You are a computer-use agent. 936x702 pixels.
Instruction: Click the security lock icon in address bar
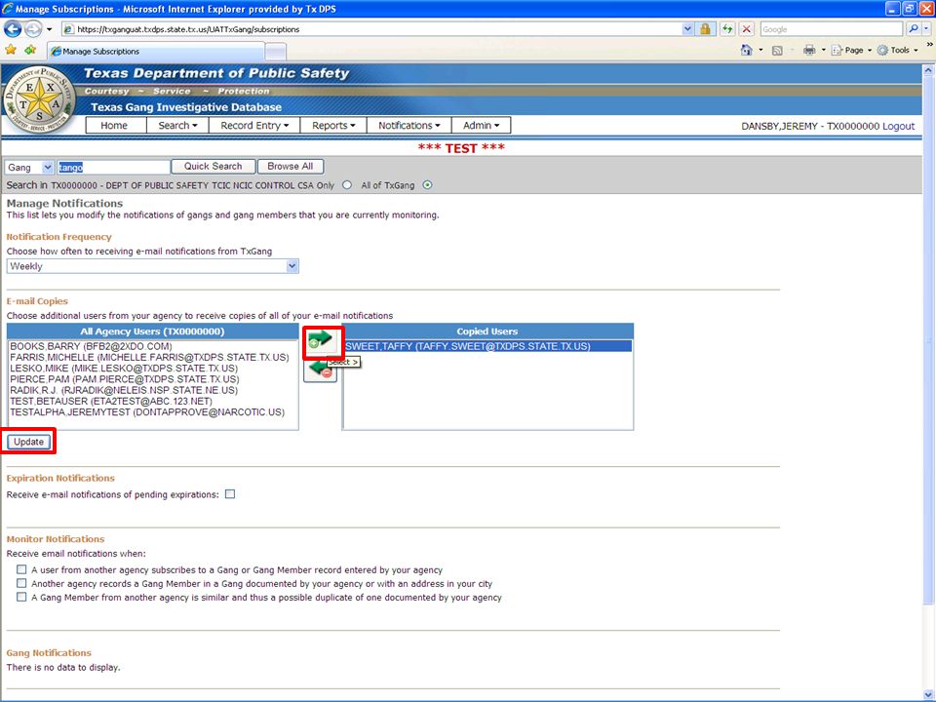(705, 28)
